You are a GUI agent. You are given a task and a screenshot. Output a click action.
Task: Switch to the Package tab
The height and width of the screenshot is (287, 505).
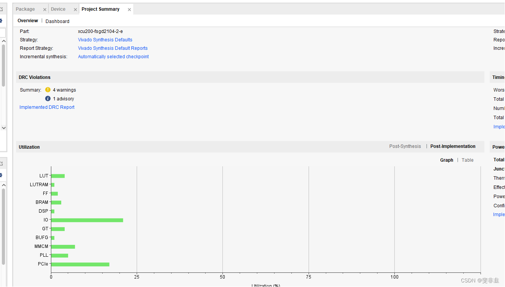point(25,9)
